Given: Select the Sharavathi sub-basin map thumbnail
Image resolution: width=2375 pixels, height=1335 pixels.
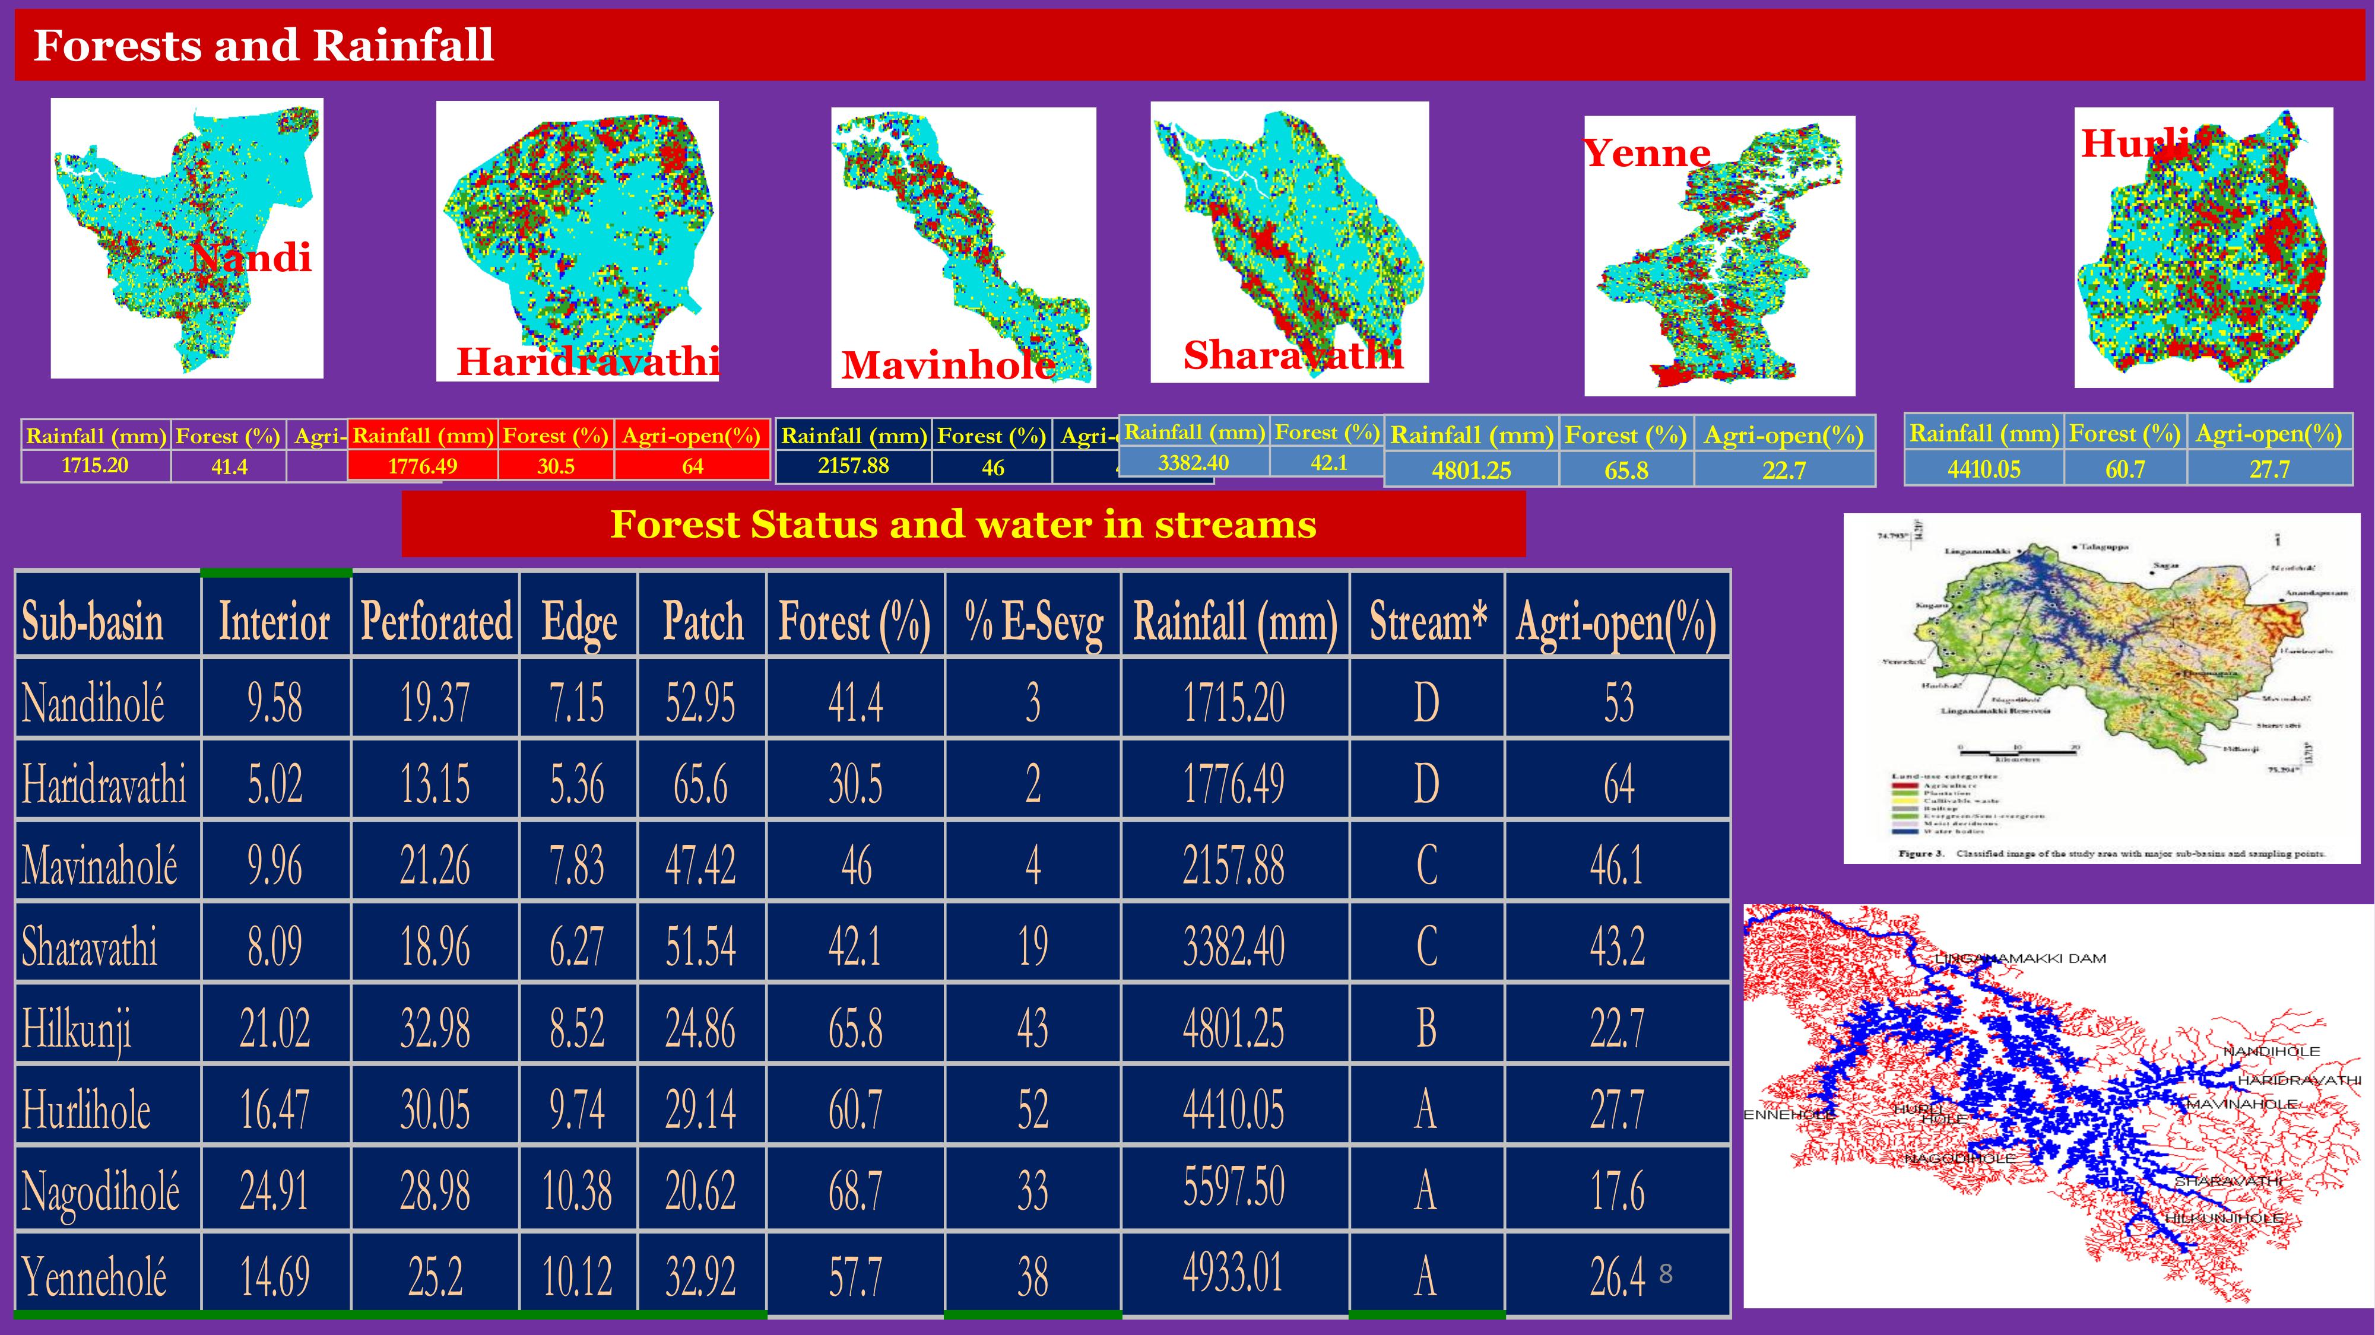Looking at the screenshot, I should pos(1289,241).
